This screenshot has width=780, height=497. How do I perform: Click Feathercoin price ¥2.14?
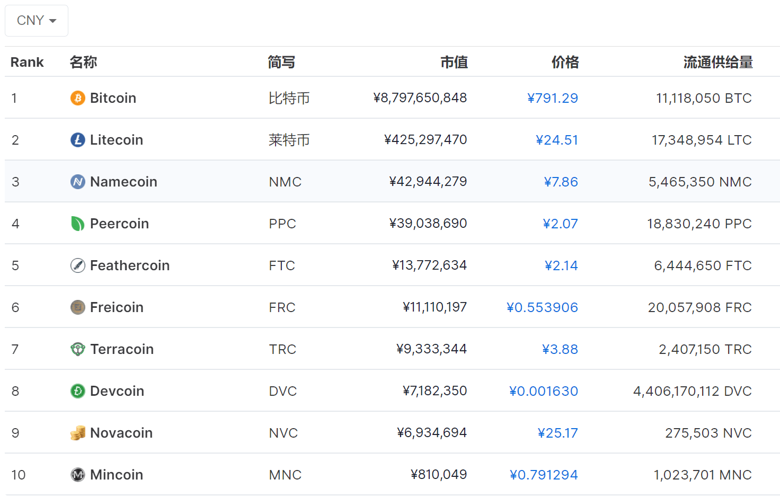click(561, 265)
